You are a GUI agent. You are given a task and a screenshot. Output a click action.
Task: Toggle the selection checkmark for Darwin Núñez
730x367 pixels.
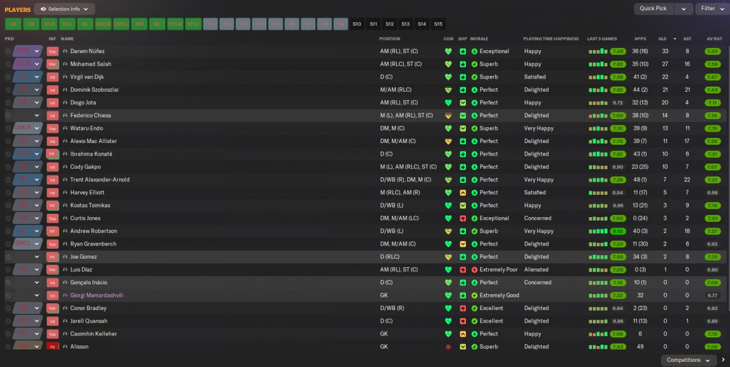click(x=8, y=51)
